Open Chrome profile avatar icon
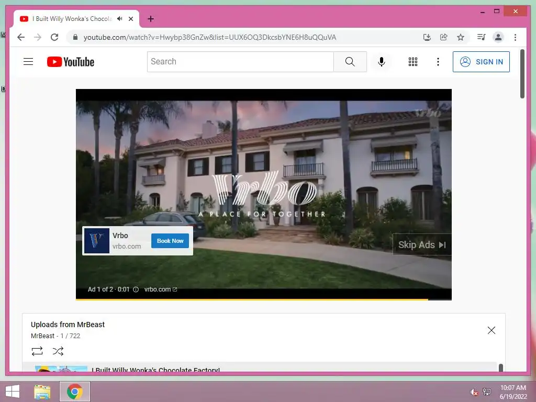Viewport: 536px width, 402px height. [x=498, y=37]
